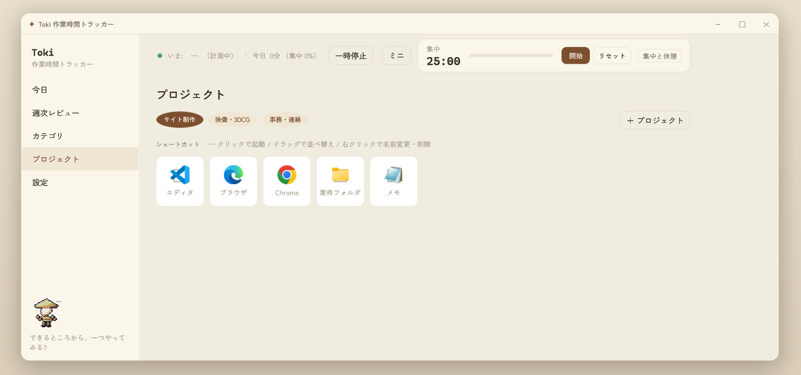Image resolution: width=801 pixels, height=375 pixels.
Task: Click the Toki app name in sidebar
Action: click(43, 52)
